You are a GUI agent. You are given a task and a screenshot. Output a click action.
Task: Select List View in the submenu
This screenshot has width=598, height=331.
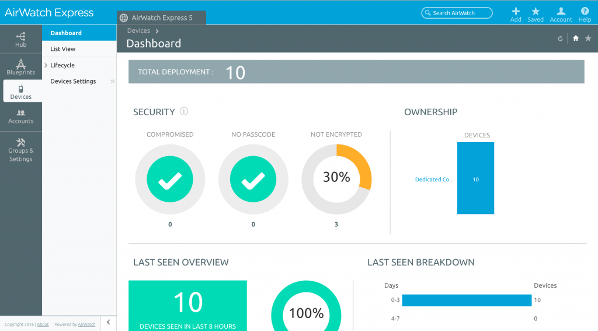pos(79,49)
